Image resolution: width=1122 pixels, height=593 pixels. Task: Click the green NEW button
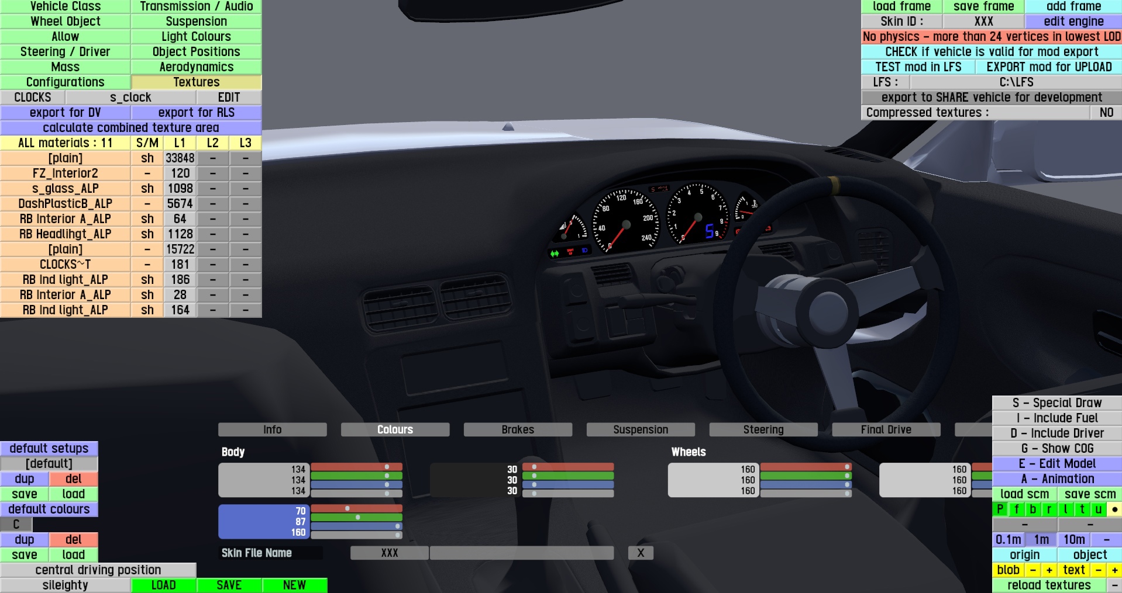tap(294, 585)
